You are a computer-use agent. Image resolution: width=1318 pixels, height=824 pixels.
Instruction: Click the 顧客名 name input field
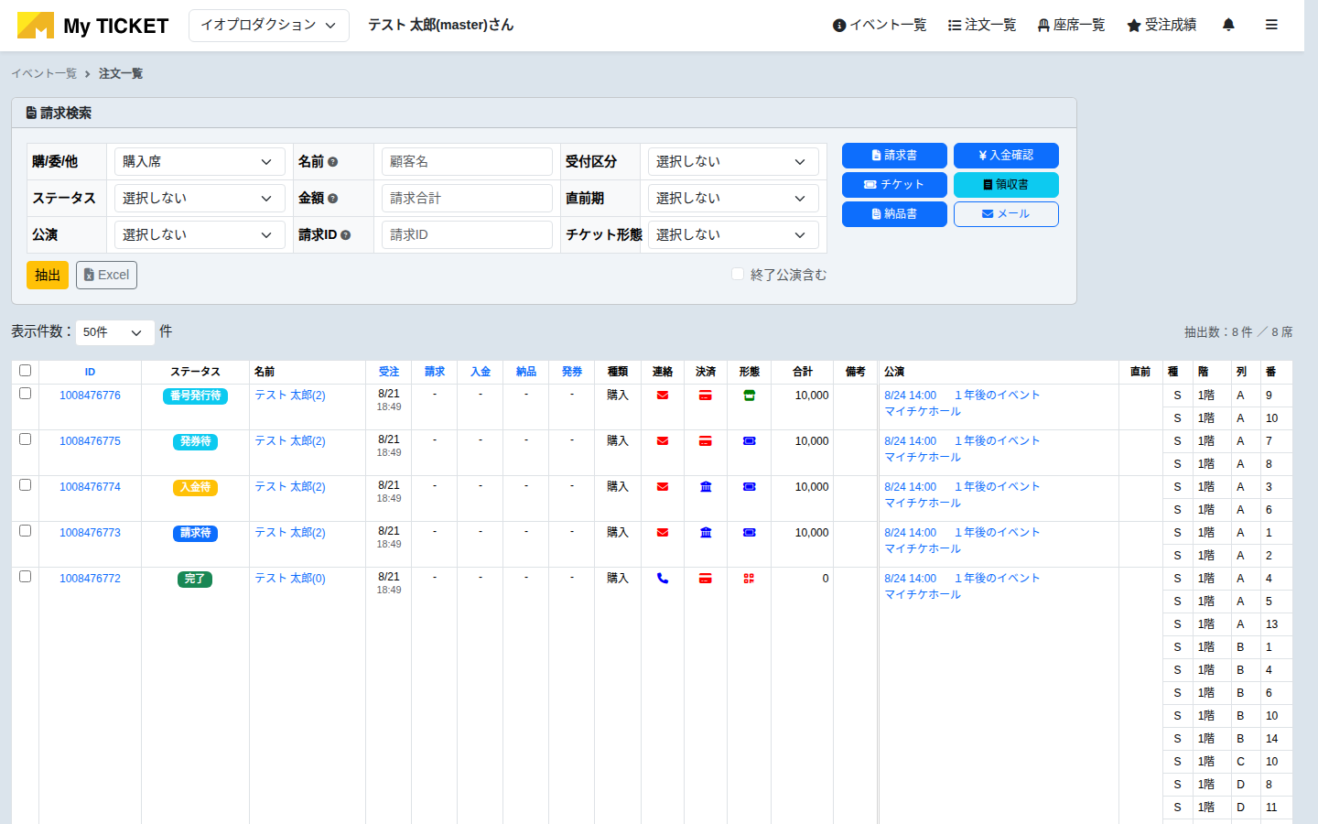pos(467,162)
